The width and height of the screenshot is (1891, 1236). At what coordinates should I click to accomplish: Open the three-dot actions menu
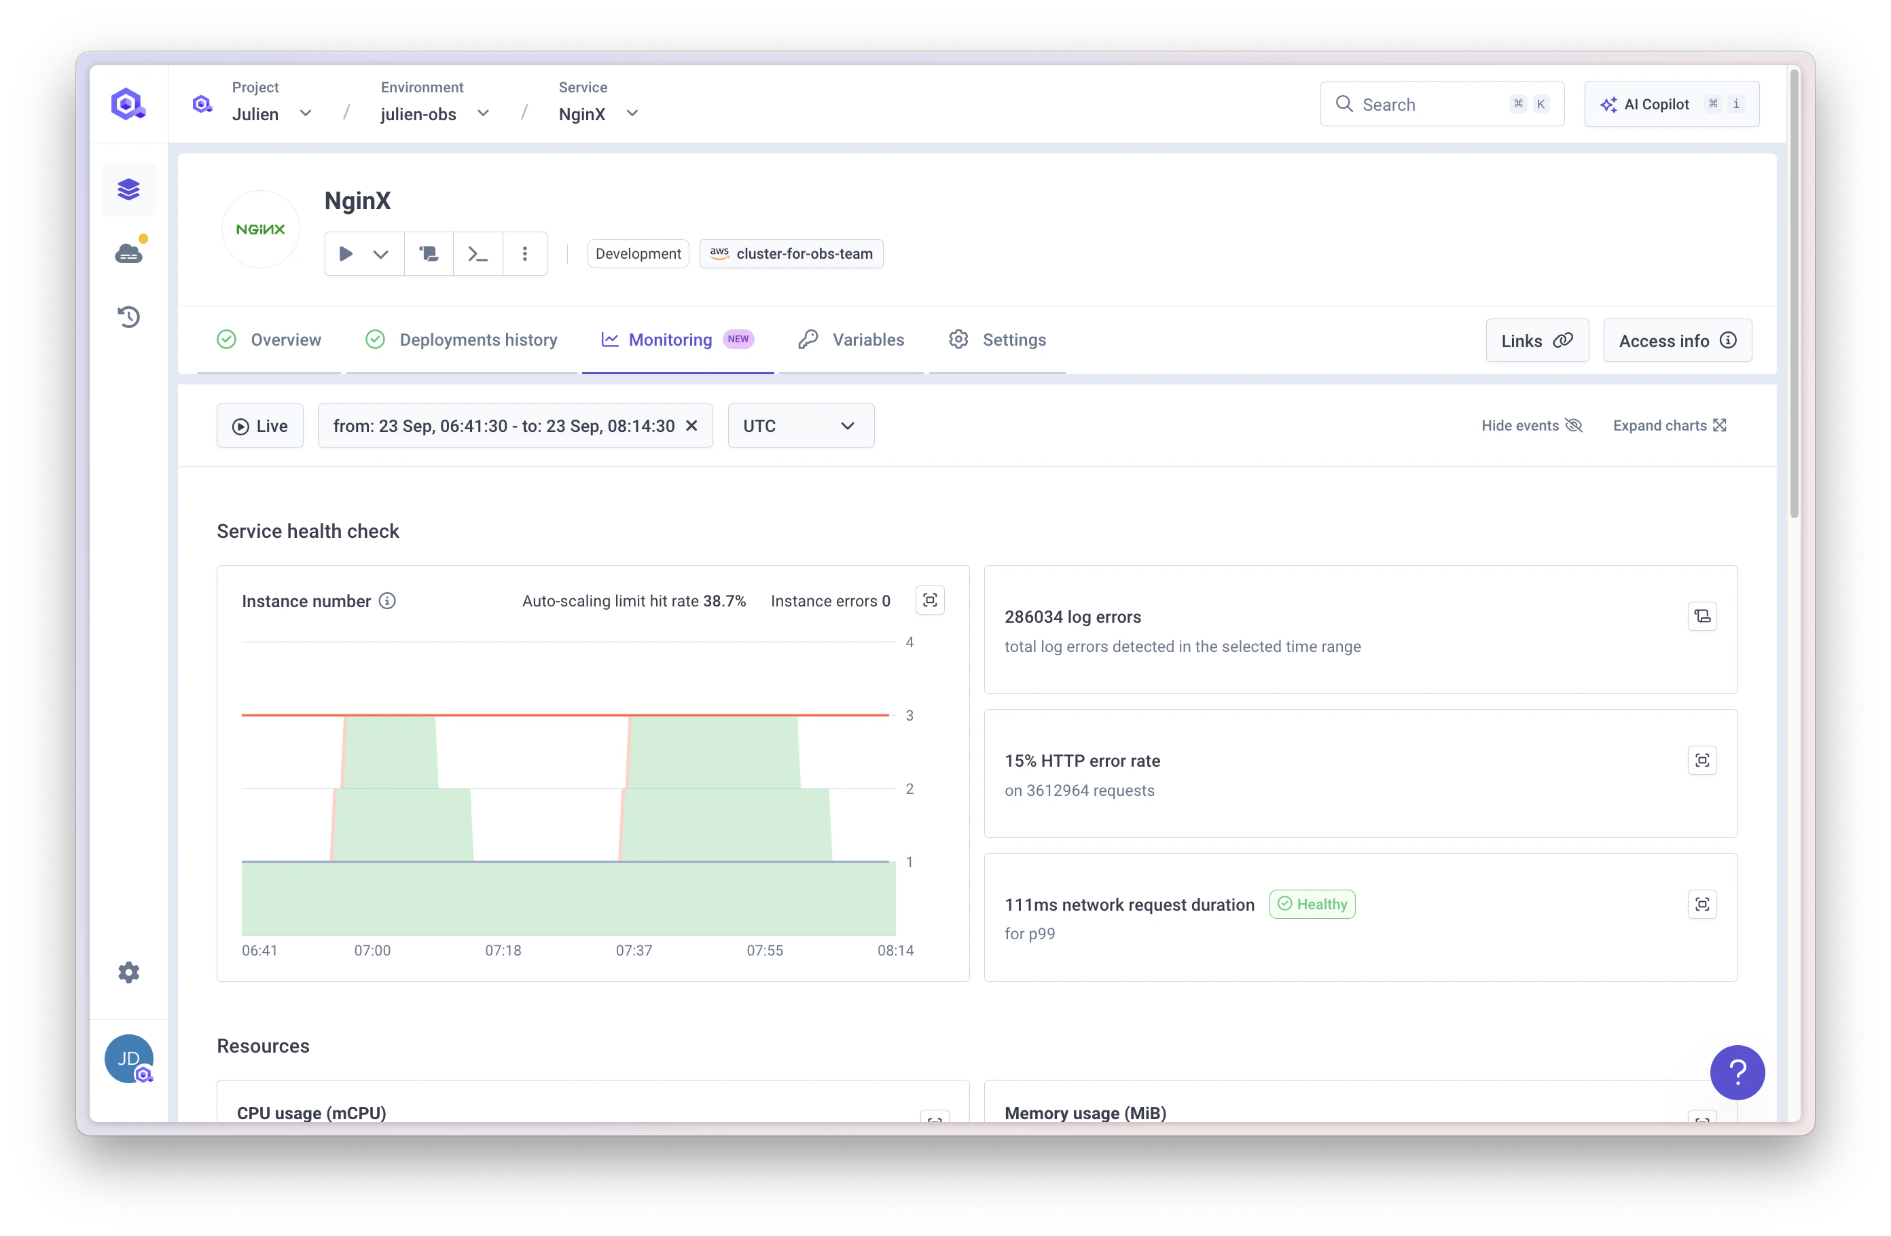[525, 253]
